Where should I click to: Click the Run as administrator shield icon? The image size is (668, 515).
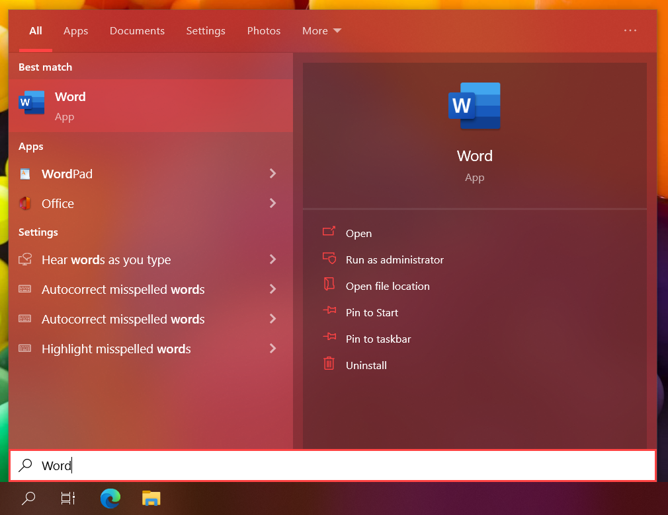[329, 258]
